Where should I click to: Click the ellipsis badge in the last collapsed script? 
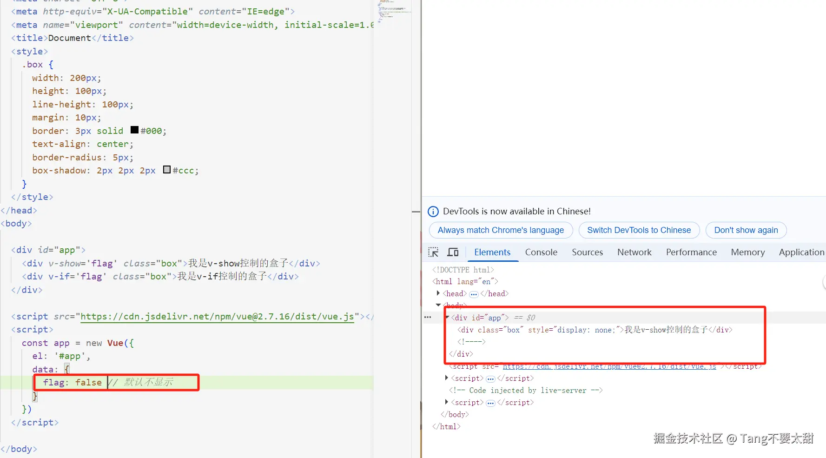coord(490,403)
